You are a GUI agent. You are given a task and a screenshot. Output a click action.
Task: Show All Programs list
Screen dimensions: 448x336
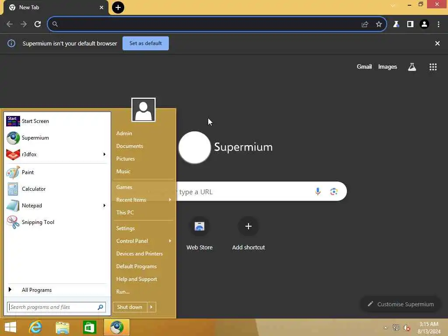56,290
